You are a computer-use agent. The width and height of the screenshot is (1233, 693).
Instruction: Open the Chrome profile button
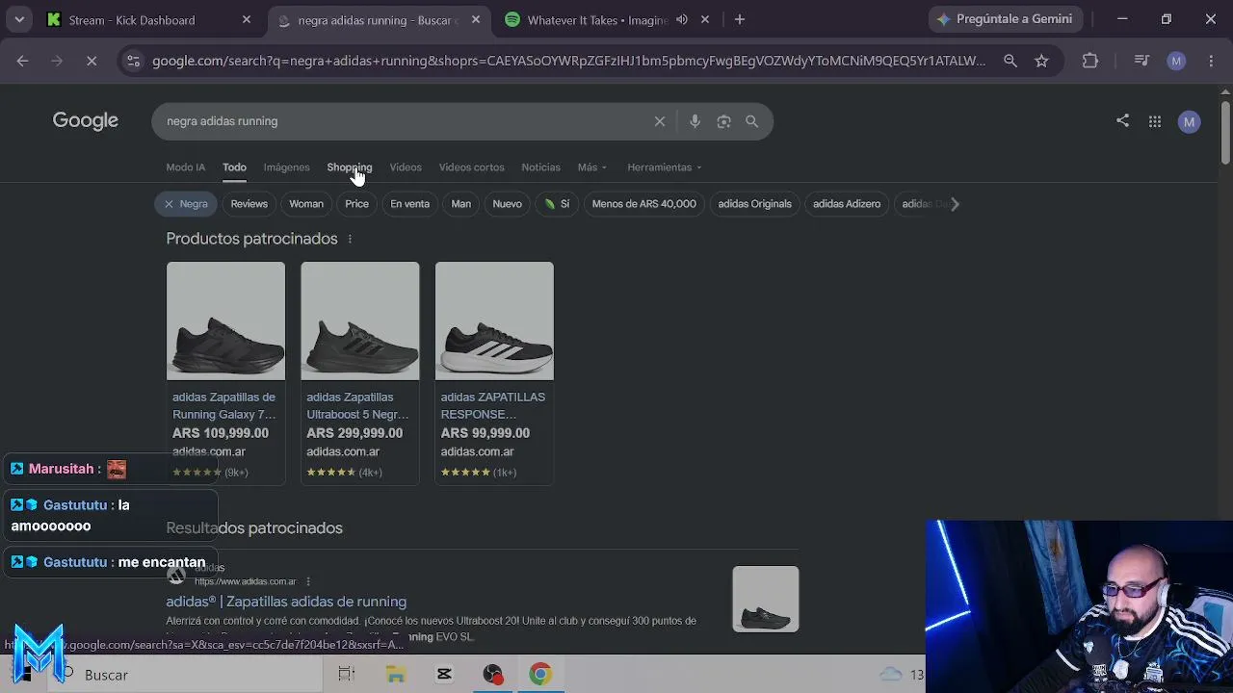click(1176, 61)
